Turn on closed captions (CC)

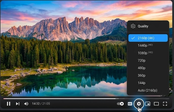[x=130, y=104]
